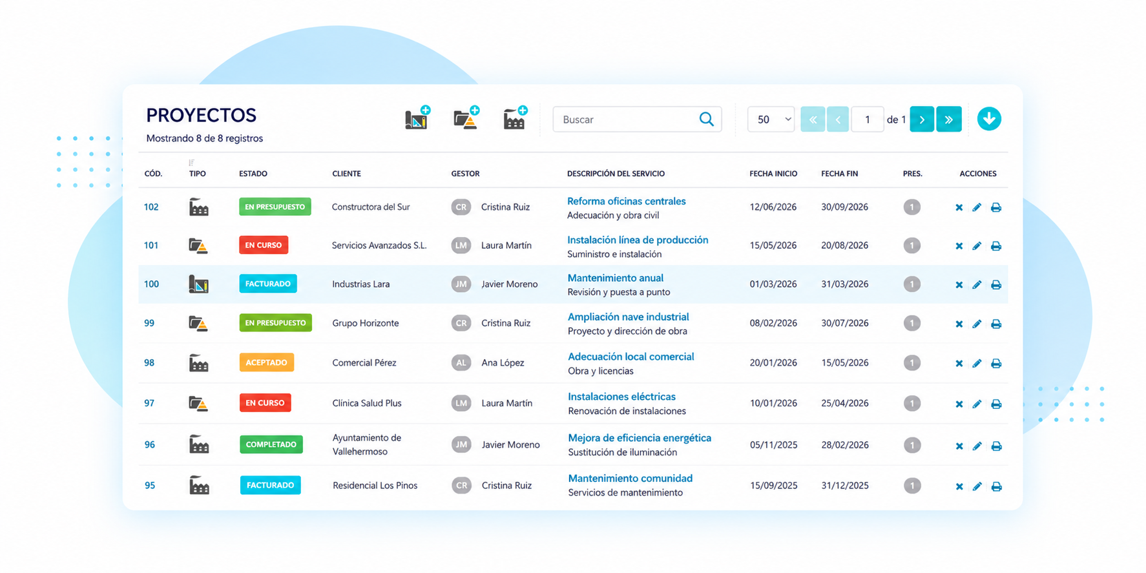This screenshot has width=1146, height=573.
Task: Click the Buscar search field
Action: click(x=637, y=120)
